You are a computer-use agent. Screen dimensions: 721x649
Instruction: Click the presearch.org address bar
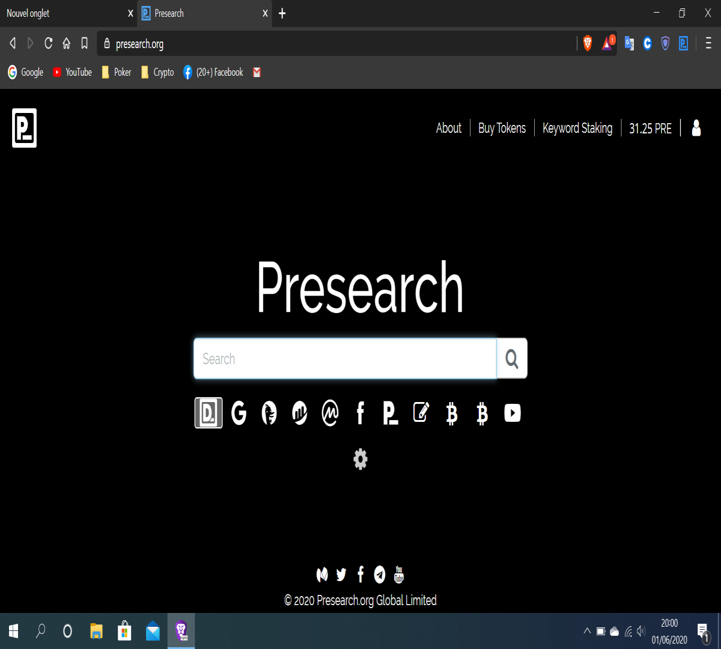pyautogui.click(x=336, y=44)
